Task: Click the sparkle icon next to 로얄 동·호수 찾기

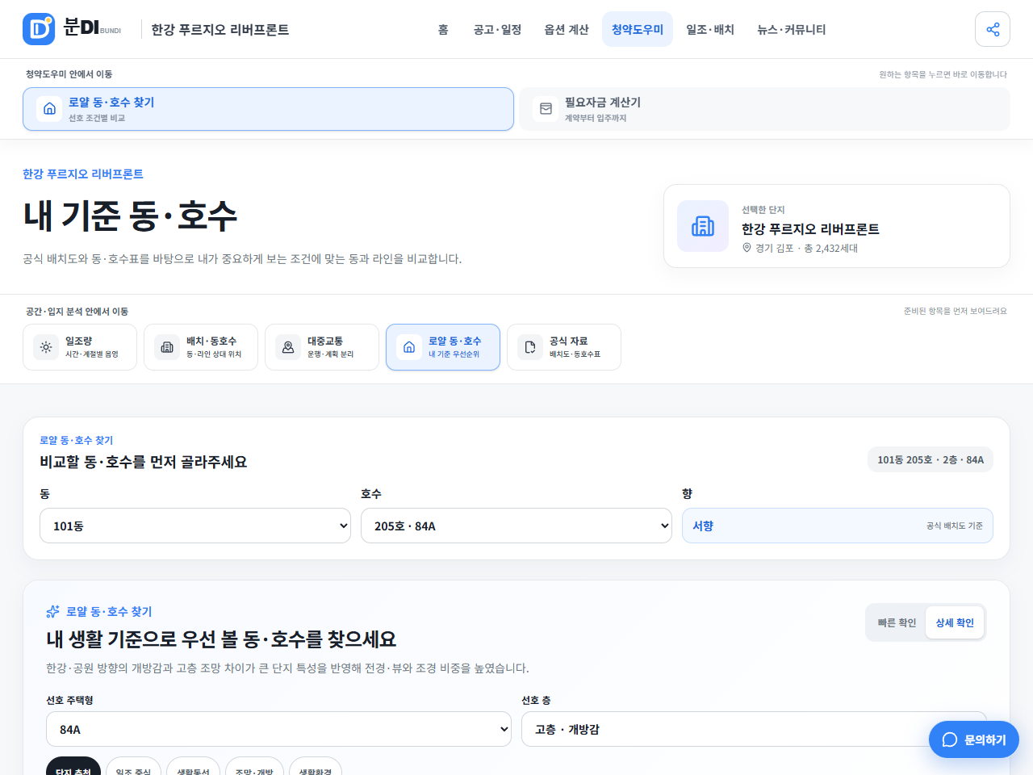Action: click(53, 611)
